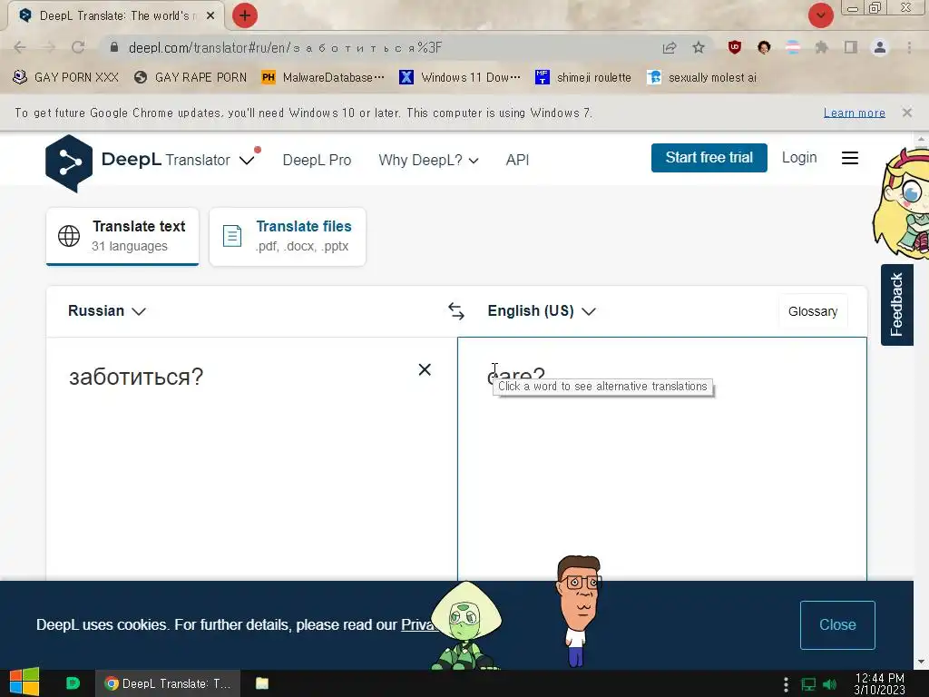Open the striped flag extension icon
Image resolution: width=929 pixels, height=697 pixels.
793,47
